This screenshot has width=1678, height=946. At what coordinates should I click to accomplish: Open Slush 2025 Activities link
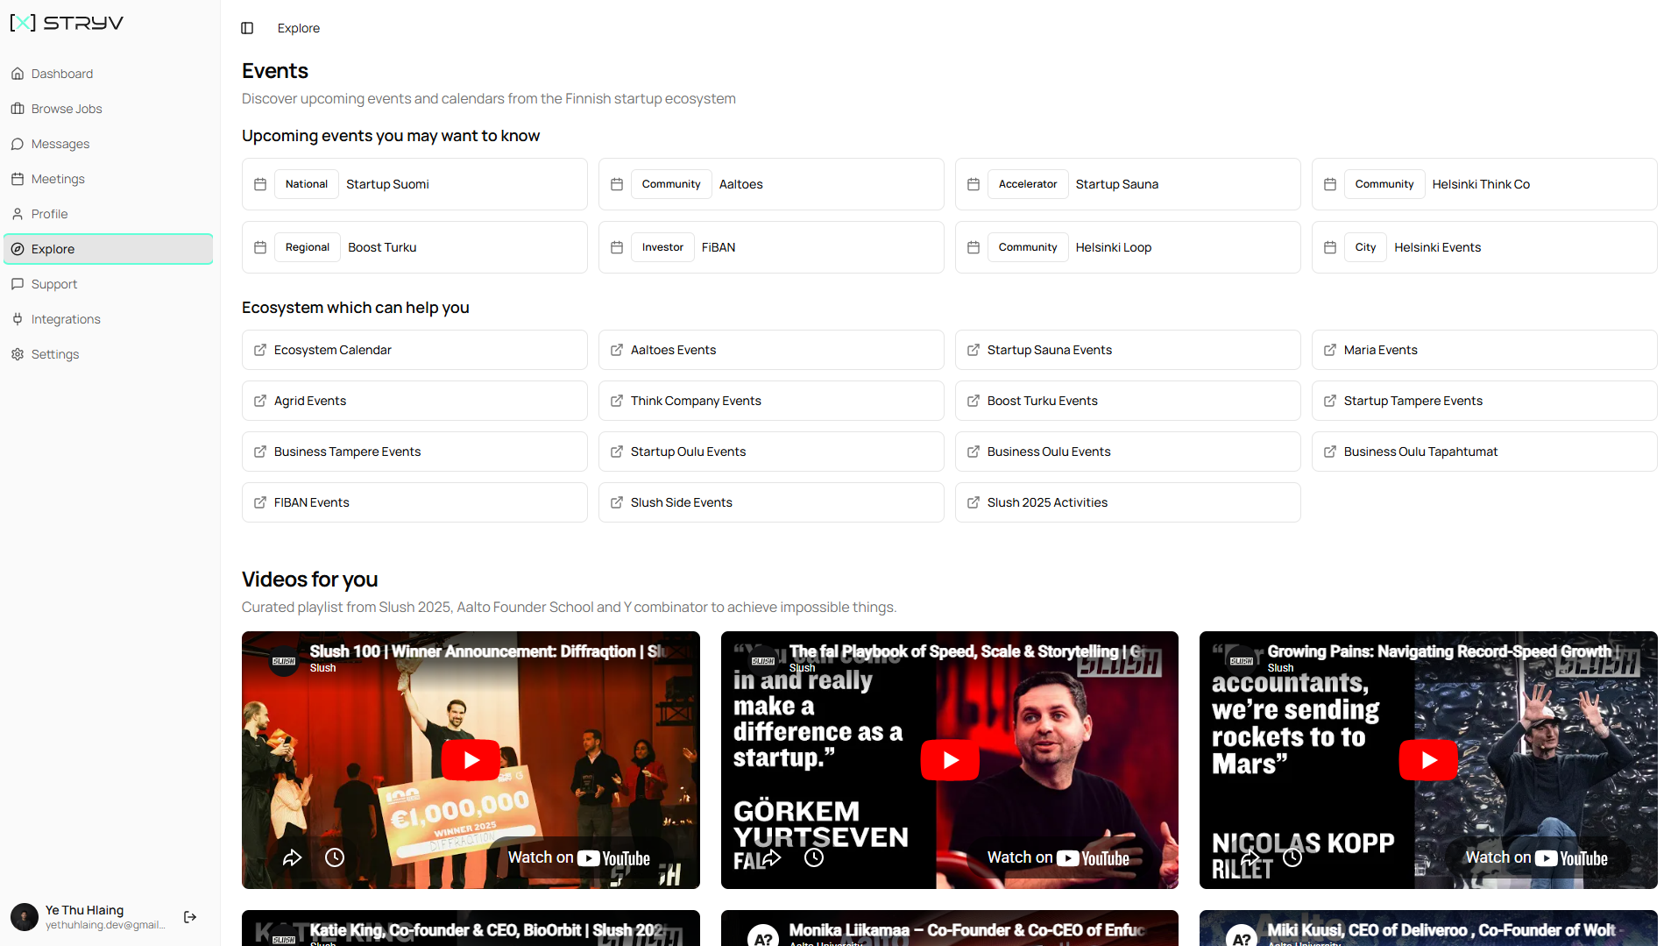click(1128, 502)
